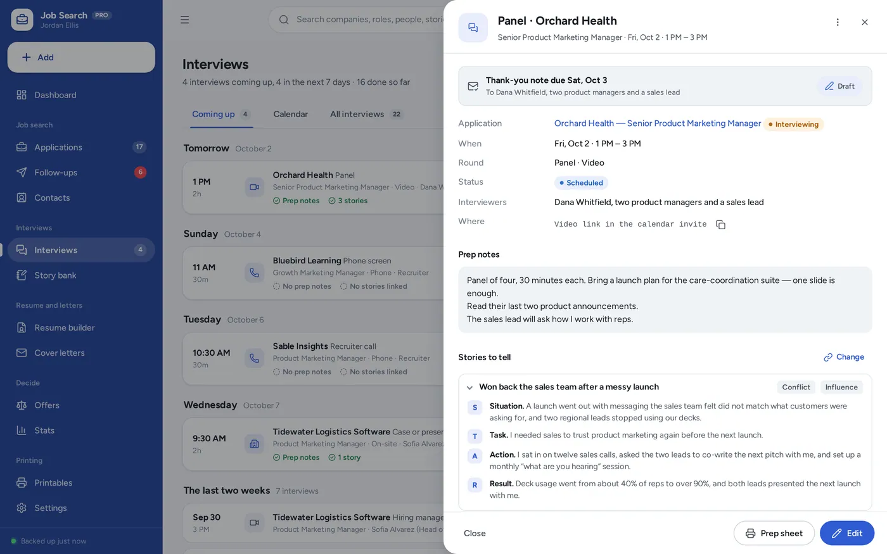The image size is (887, 554).
Task: Click the Influence tag on the story
Action: pos(841,387)
